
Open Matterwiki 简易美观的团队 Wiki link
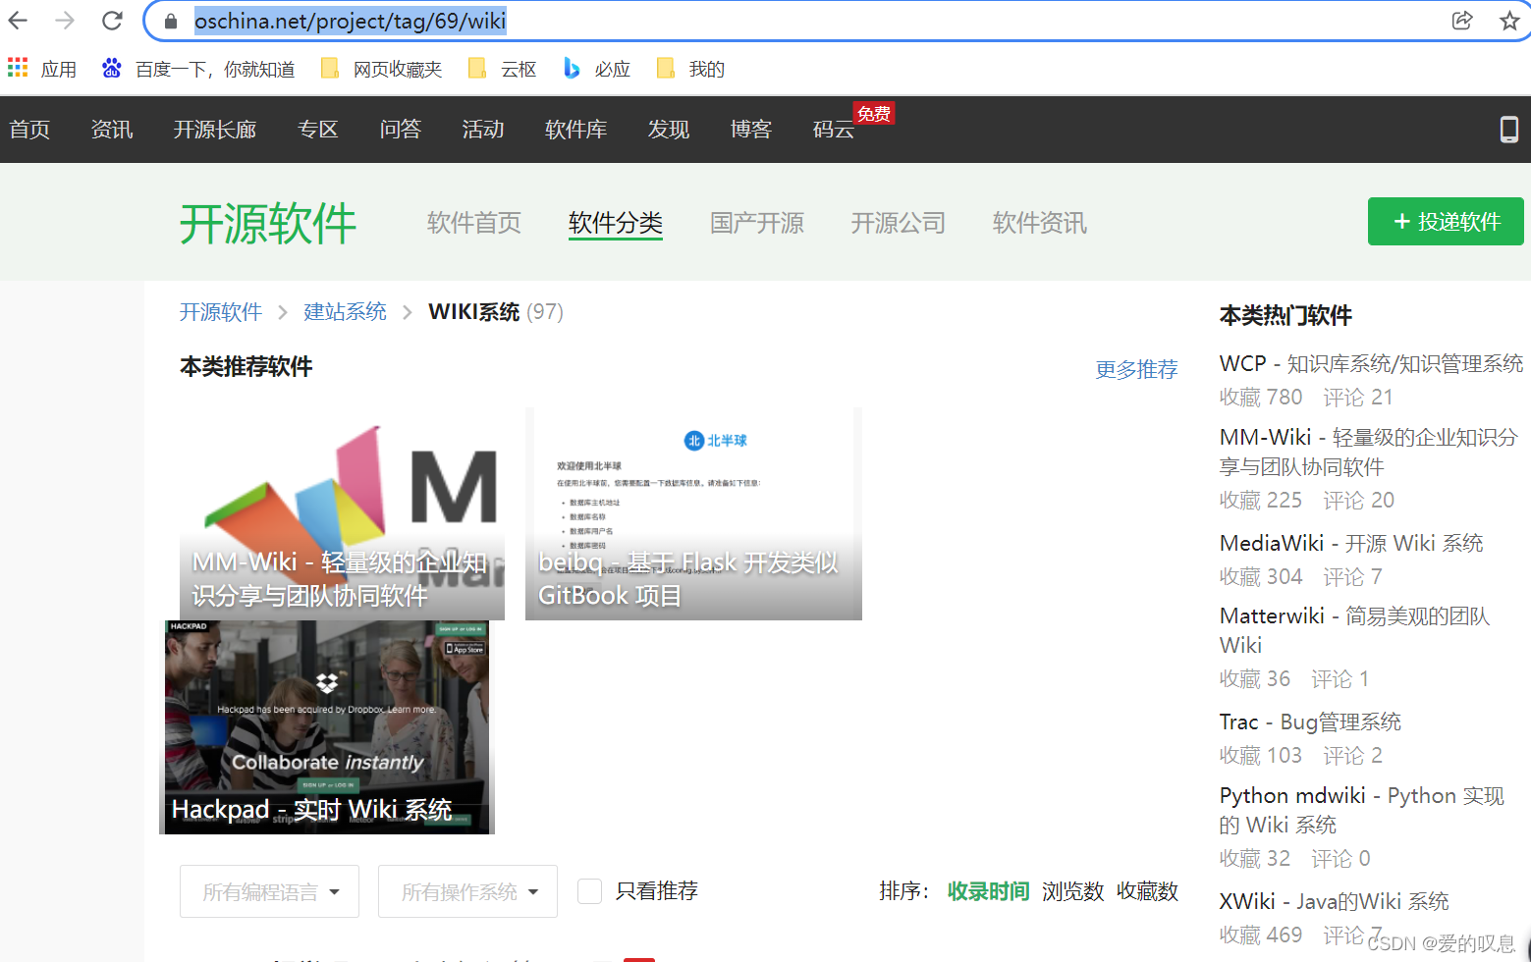1354,630
